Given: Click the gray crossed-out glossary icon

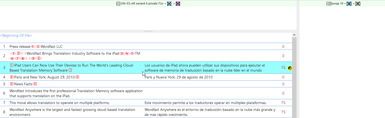Looking at the screenshot, I should 358,4.
